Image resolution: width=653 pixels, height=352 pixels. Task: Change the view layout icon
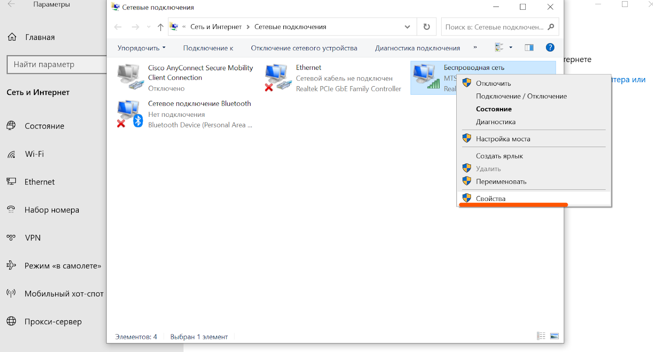point(499,48)
